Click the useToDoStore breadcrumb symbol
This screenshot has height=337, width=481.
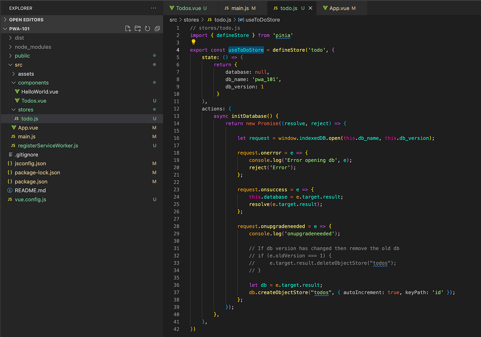(x=262, y=20)
